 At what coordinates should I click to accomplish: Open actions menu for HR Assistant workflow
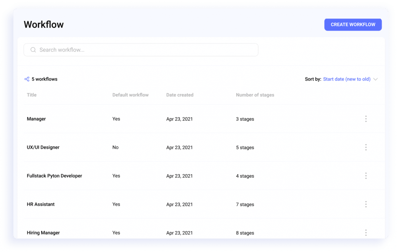click(x=366, y=204)
